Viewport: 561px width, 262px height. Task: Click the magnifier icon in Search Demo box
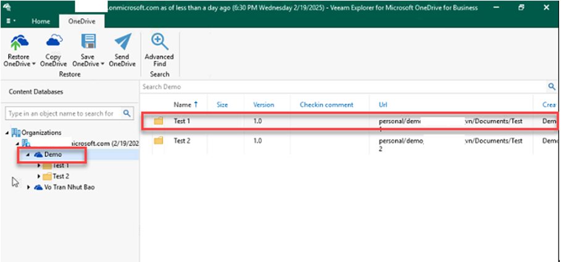(x=552, y=87)
